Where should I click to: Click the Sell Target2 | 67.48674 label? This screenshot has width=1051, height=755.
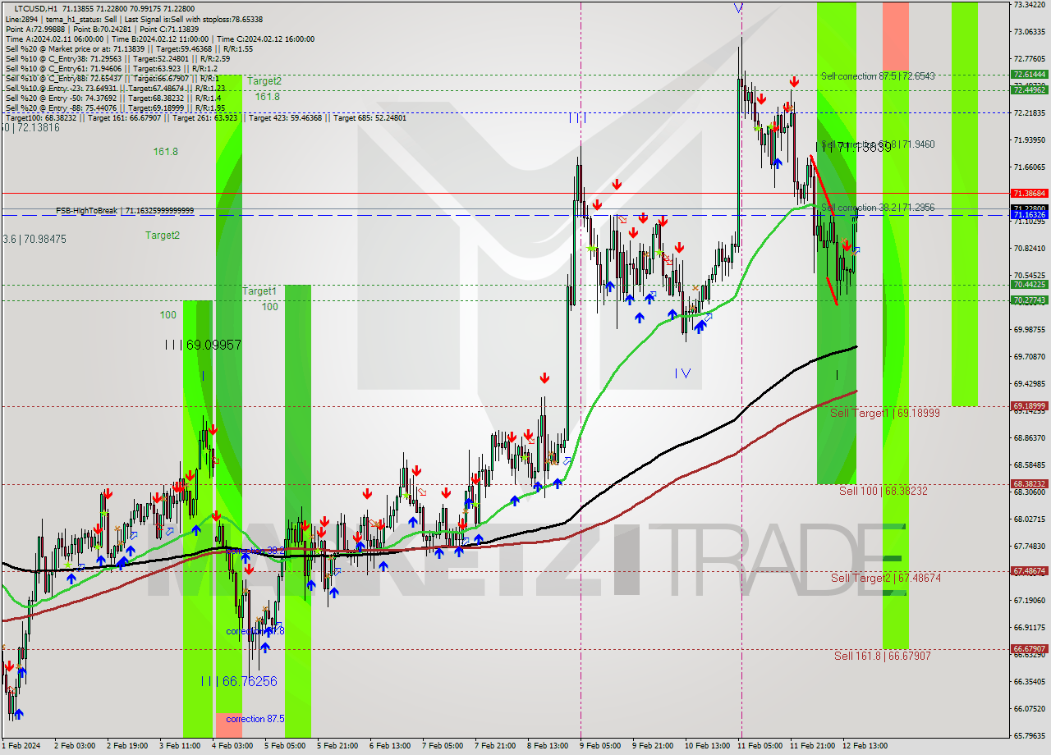[x=886, y=578]
